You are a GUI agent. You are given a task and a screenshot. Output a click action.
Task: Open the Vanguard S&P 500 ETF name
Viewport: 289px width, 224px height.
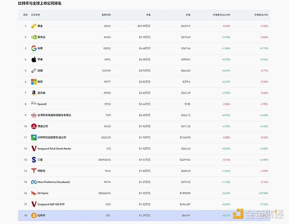[51, 204]
